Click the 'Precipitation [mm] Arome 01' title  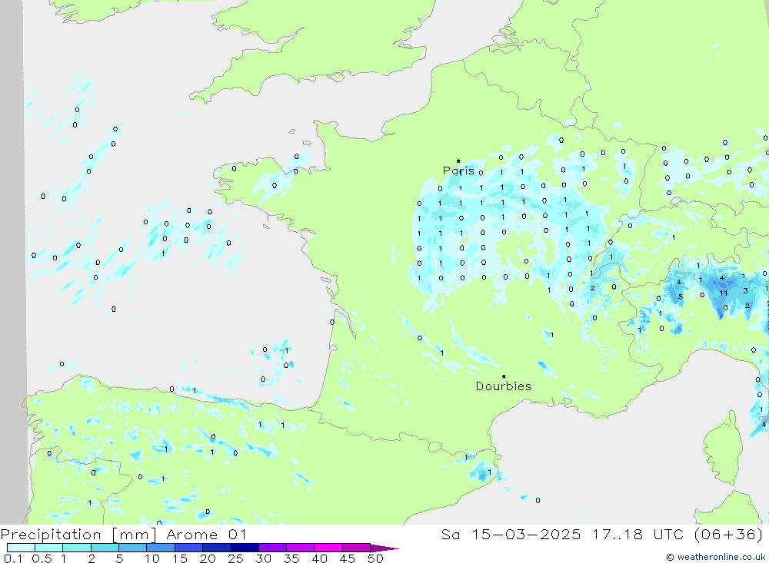click(x=124, y=535)
